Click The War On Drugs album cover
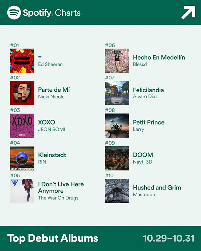This screenshot has width=201, height=251. (x=22, y=191)
